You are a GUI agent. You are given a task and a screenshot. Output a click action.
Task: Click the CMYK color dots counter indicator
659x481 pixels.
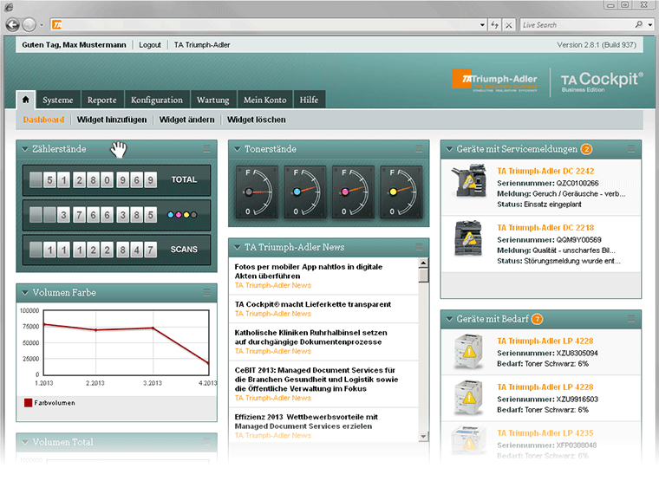(182, 215)
